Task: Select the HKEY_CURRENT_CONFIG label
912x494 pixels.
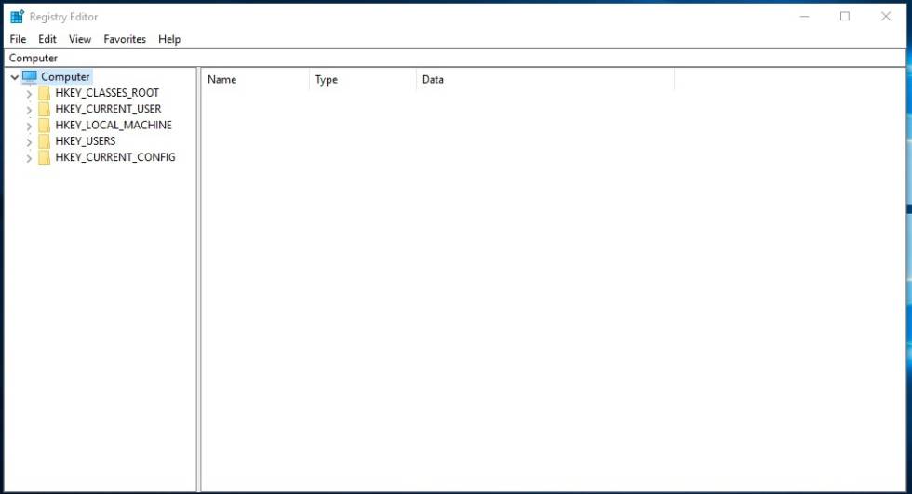Action: pos(115,157)
